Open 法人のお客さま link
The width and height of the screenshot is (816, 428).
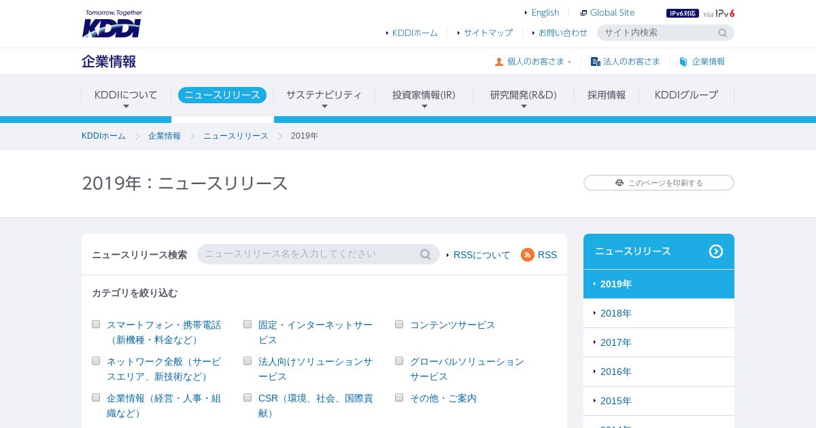[x=632, y=61]
